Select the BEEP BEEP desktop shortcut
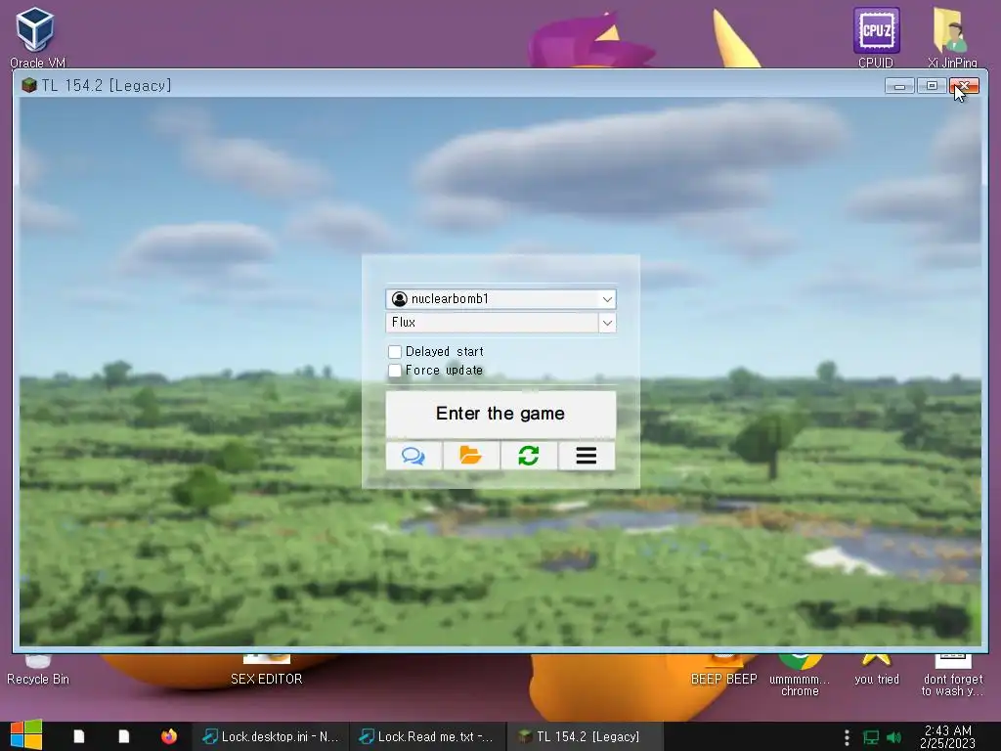Screen dimensions: 1001x751 pyautogui.click(x=723, y=671)
